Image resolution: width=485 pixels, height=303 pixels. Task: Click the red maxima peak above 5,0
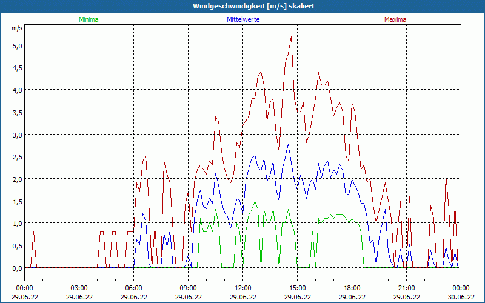pyautogui.click(x=291, y=37)
